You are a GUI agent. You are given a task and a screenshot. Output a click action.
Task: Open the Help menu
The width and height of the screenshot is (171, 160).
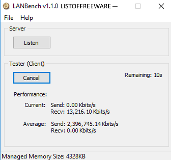coord(27,18)
